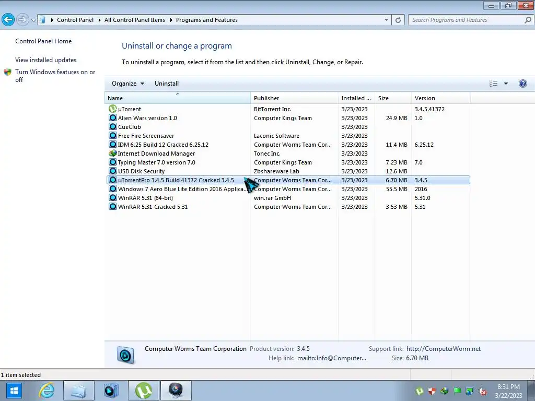The height and width of the screenshot is (401, 535).
Task: Open the µTorrent taskbar button
Action: (144, 391)
